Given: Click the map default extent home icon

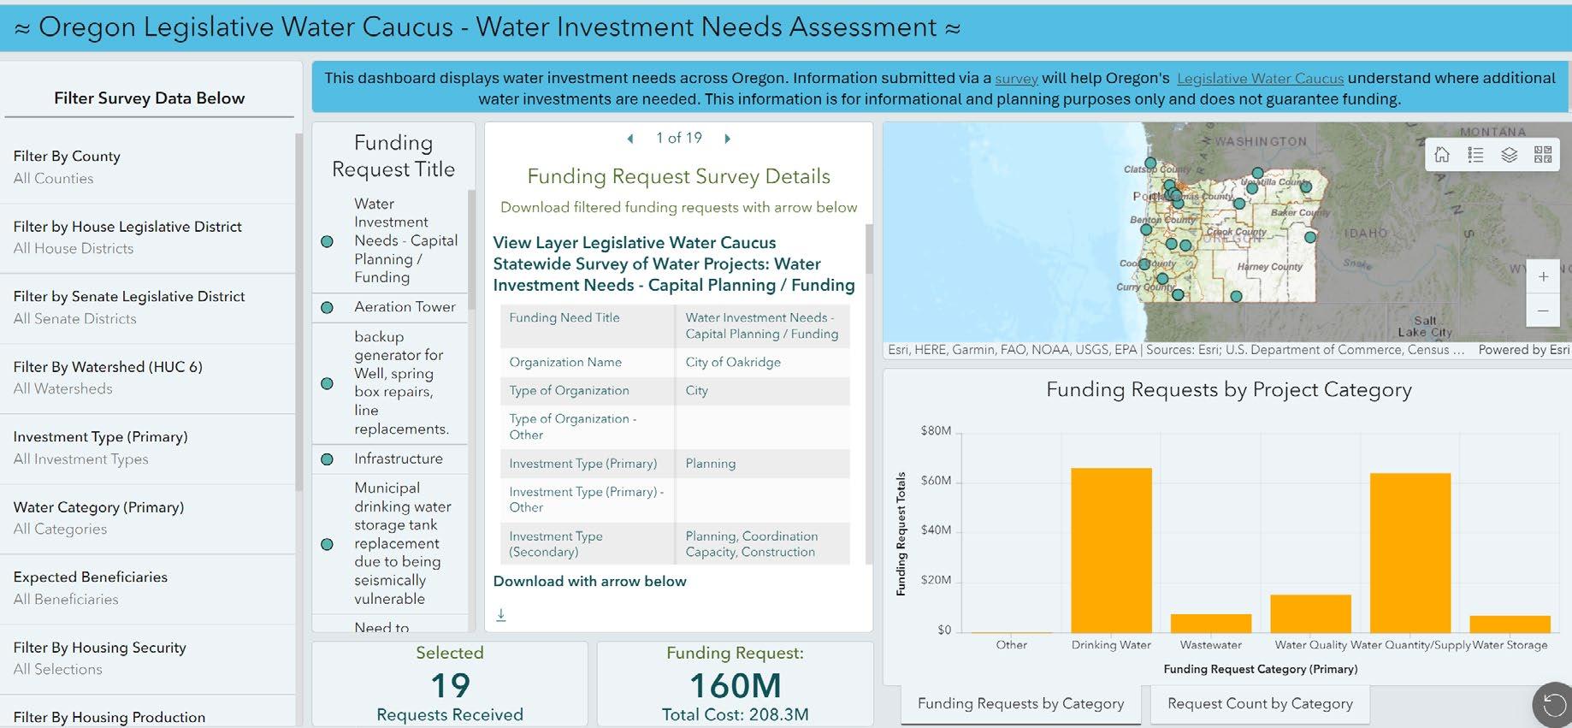Looking at the screenshot, I should tap(1442, 155).
